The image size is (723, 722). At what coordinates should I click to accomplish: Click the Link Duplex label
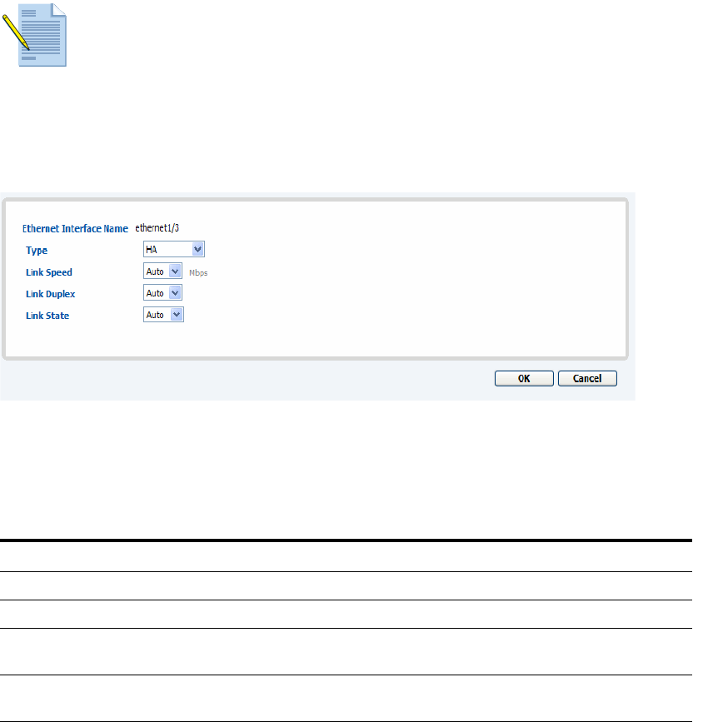click(50, 294)
